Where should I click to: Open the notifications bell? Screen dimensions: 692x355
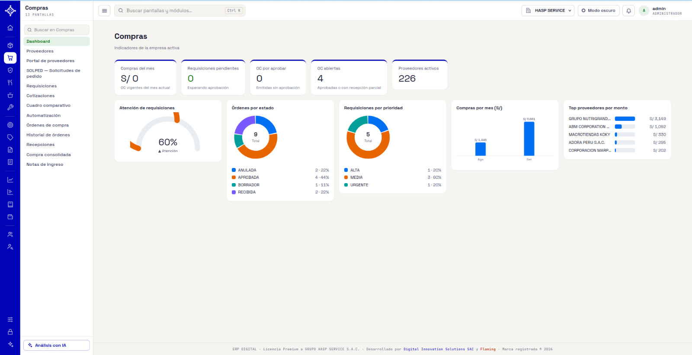pos(628,10)
